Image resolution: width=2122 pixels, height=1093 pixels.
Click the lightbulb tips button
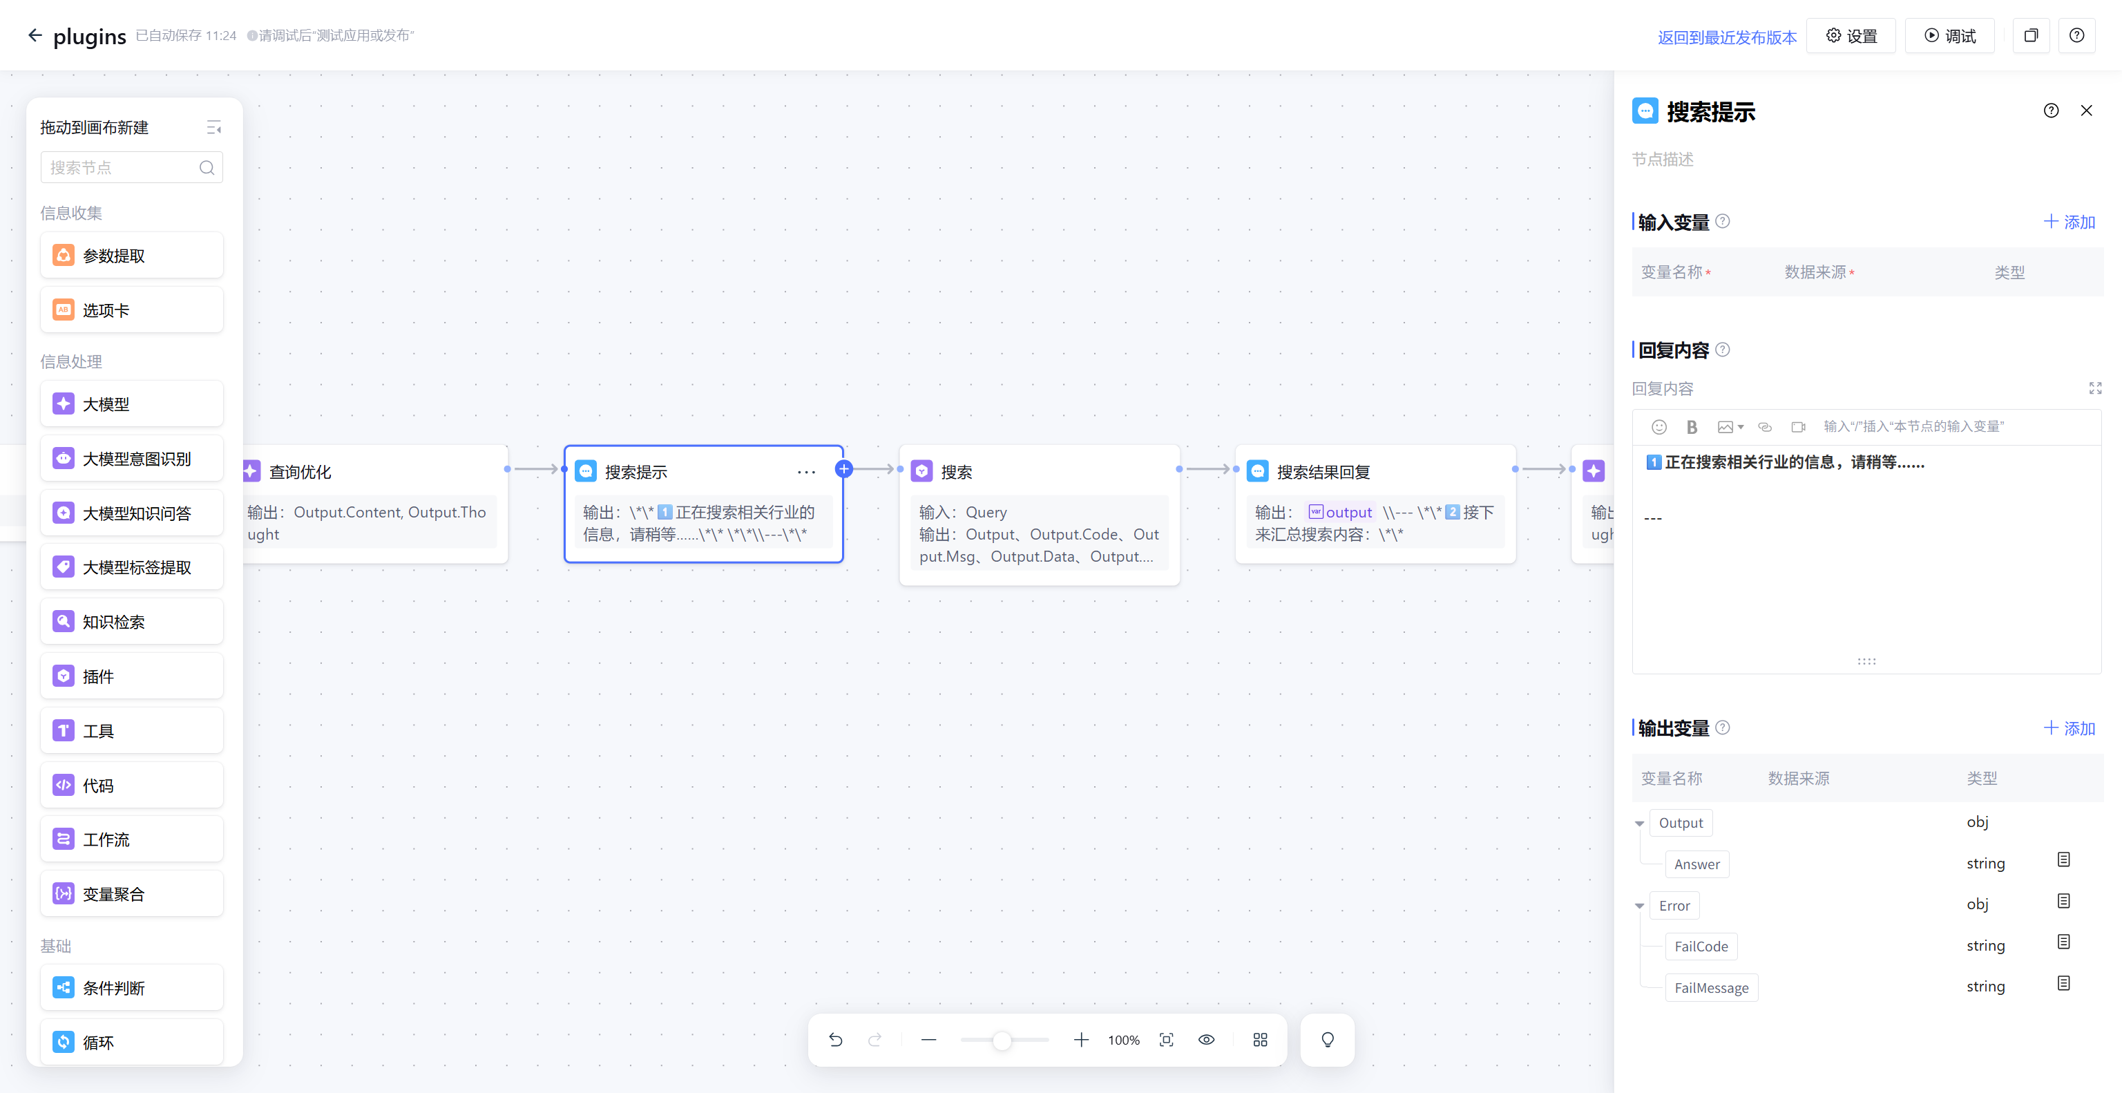pos(1327,1040)
